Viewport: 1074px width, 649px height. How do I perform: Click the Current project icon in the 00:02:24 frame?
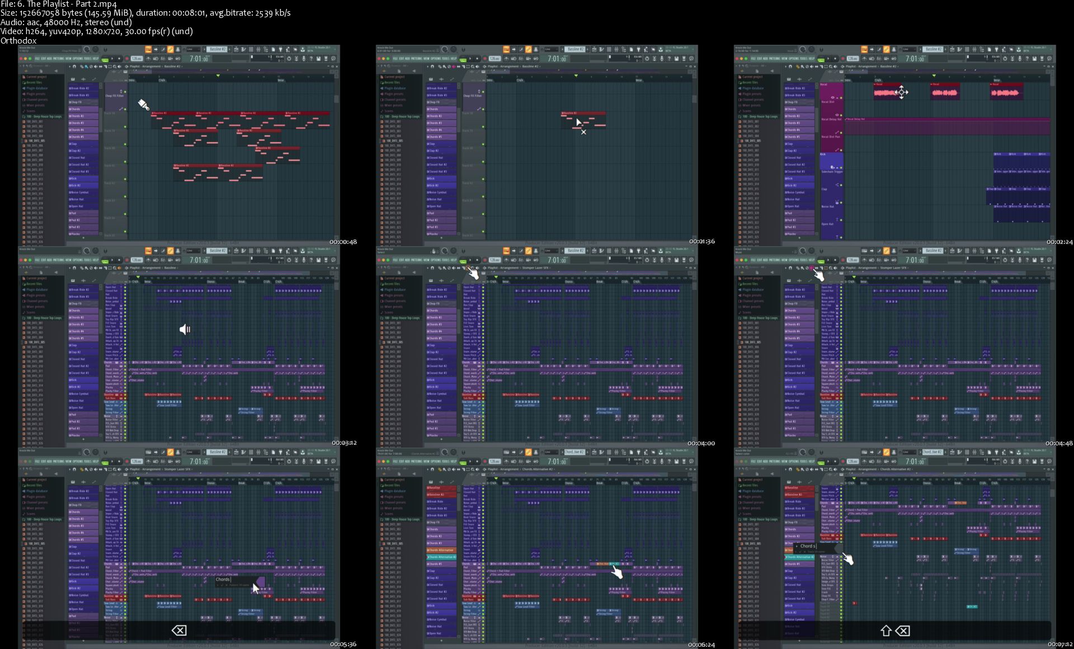point(740,77)
